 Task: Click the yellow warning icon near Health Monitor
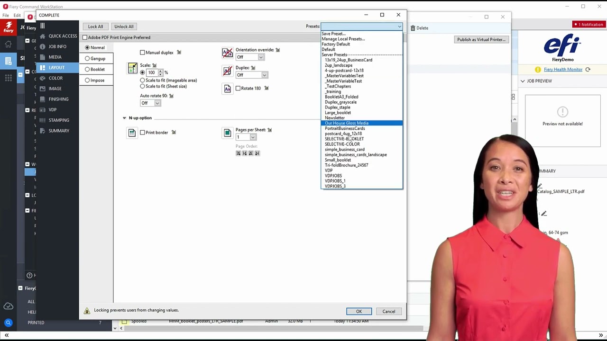click(538, 70)
